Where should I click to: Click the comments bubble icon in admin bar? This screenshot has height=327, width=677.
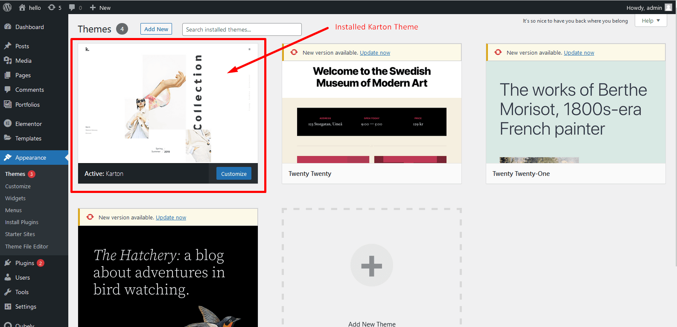click(72, 8)
